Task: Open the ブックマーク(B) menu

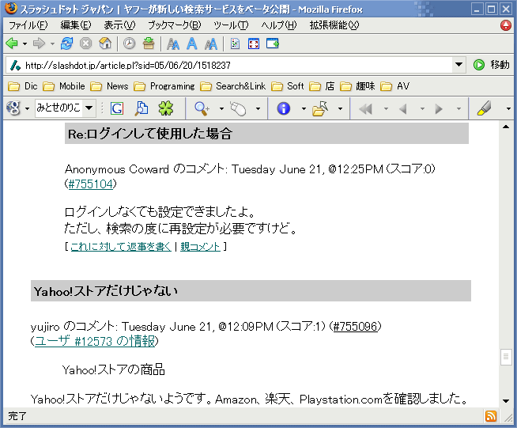Action: pos(174,25)
